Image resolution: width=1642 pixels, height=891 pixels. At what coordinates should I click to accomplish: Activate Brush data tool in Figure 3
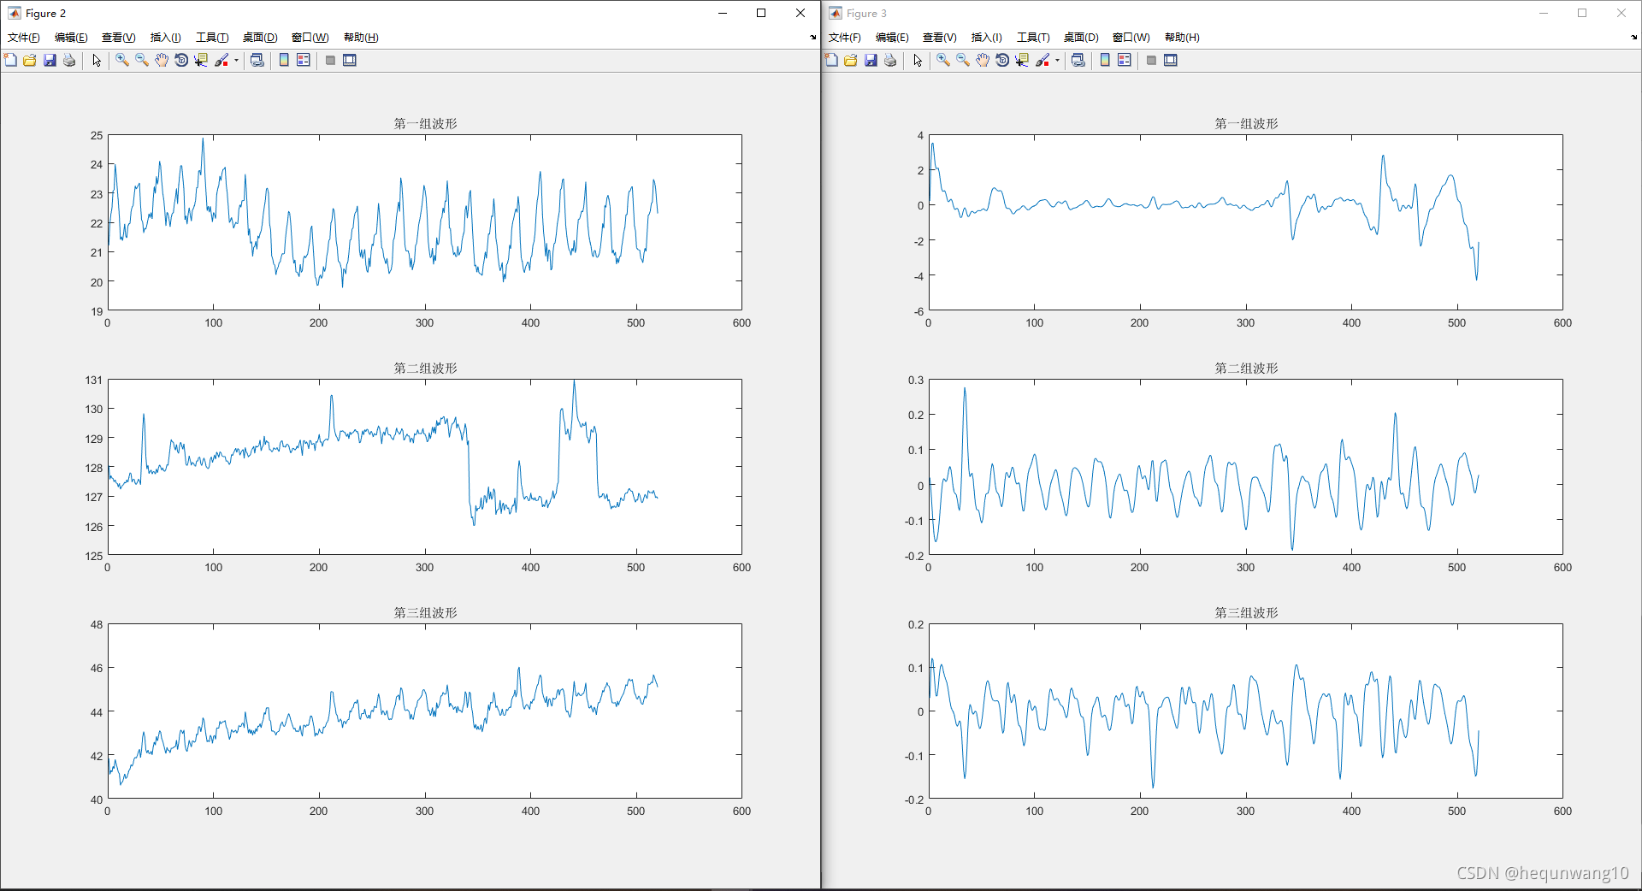coord(1042,60)
